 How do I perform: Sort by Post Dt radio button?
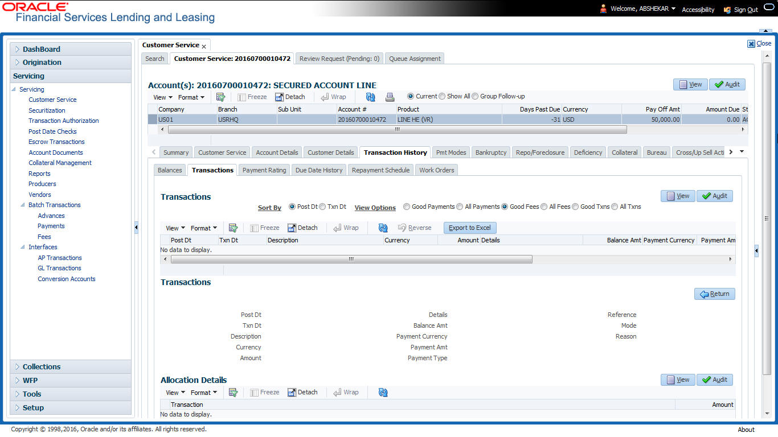pos(292,207)
